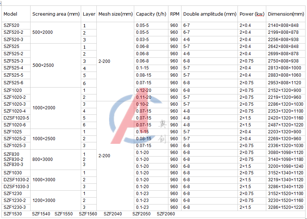Select the 3286×1520×1220 dimension value
This screenshot has height=219, width=307.
285,207
